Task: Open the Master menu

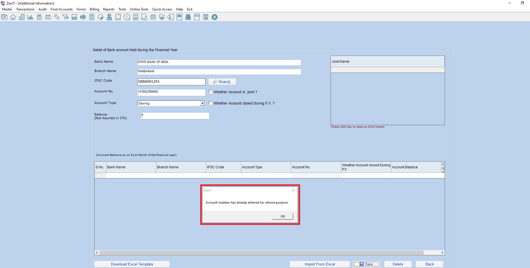Action: 7,9
